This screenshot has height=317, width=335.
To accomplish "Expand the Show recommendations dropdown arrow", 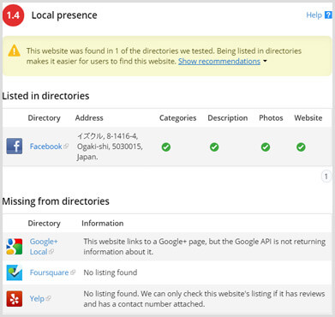I will 265,61.
